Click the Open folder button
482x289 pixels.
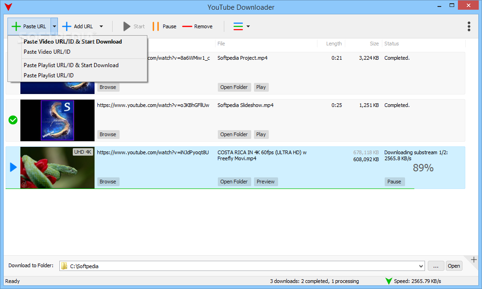(454, 266)
